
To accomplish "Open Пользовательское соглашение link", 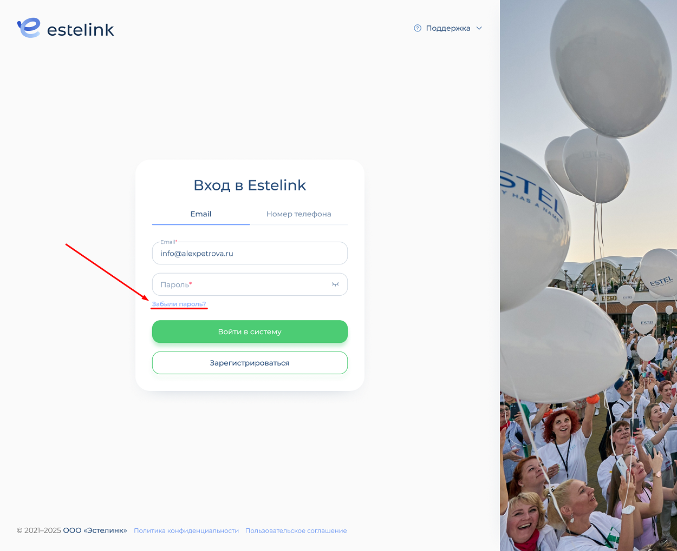I will tap(296, 531).
